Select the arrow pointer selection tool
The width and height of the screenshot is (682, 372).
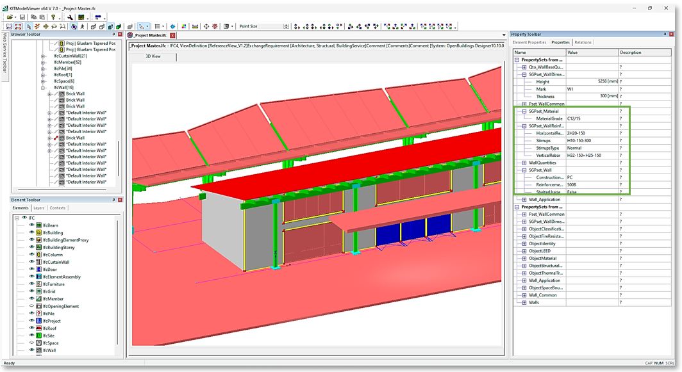[x=29, y=27]
